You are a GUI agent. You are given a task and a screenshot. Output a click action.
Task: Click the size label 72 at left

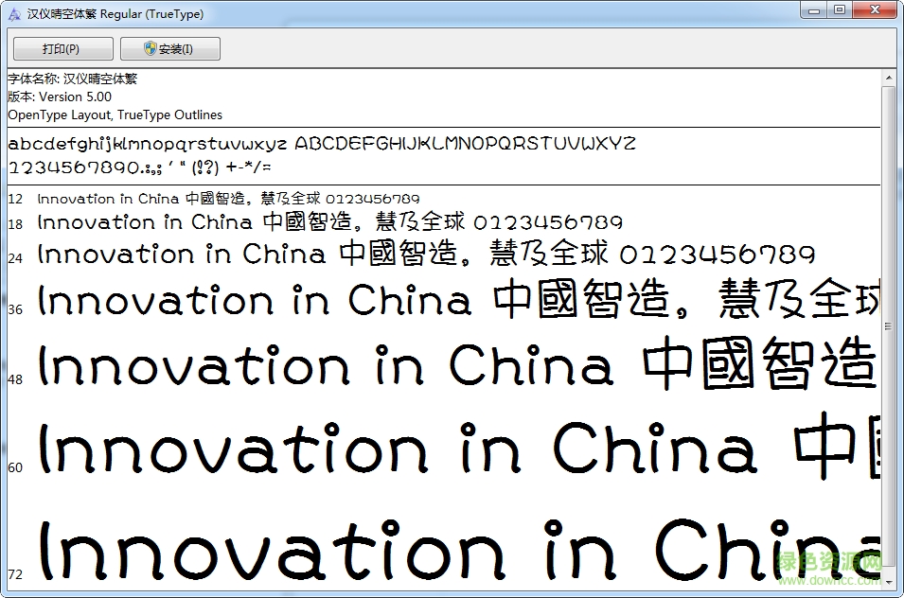click(x=15, y=574)
